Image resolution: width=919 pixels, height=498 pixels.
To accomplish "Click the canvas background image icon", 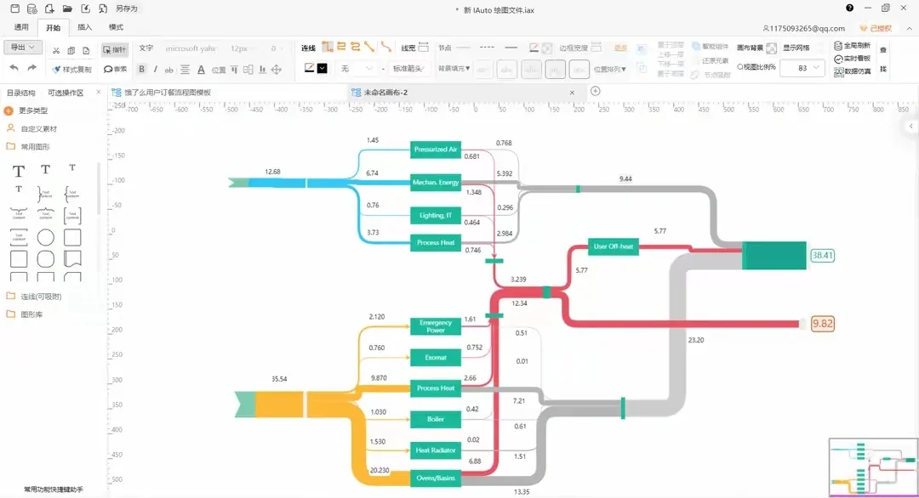I will coord(771,48).
